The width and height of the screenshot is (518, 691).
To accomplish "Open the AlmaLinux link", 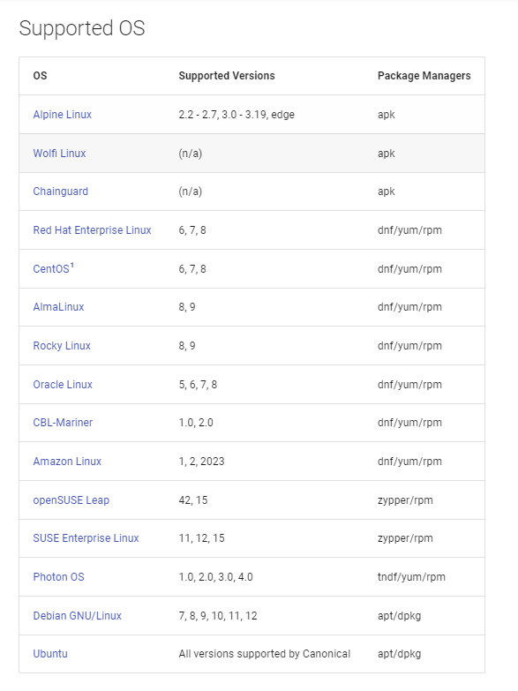I will (58, 307).
